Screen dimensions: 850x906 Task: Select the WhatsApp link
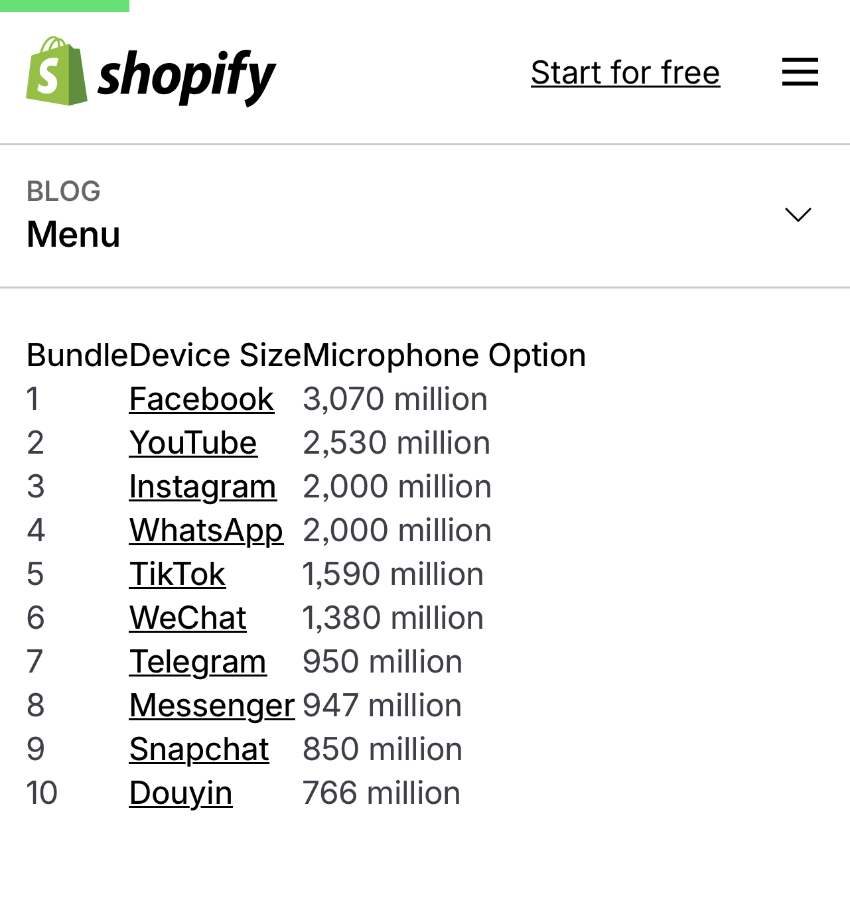coord(206,531)
